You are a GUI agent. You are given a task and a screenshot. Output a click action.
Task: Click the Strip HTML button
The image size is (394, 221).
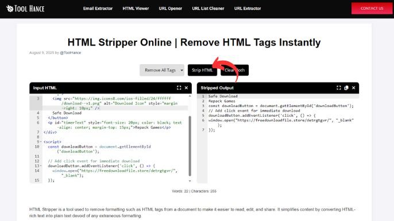tap(202, 70)
